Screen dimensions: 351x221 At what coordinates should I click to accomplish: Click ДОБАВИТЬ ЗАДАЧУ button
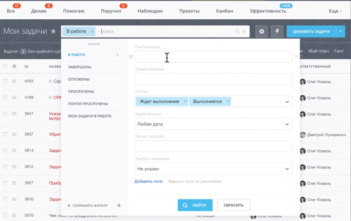[311, 31]
